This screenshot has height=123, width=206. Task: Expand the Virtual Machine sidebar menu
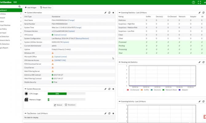pyautogui.click(x=21, y=25)
